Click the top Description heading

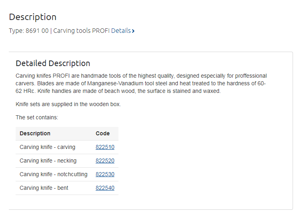32,17
